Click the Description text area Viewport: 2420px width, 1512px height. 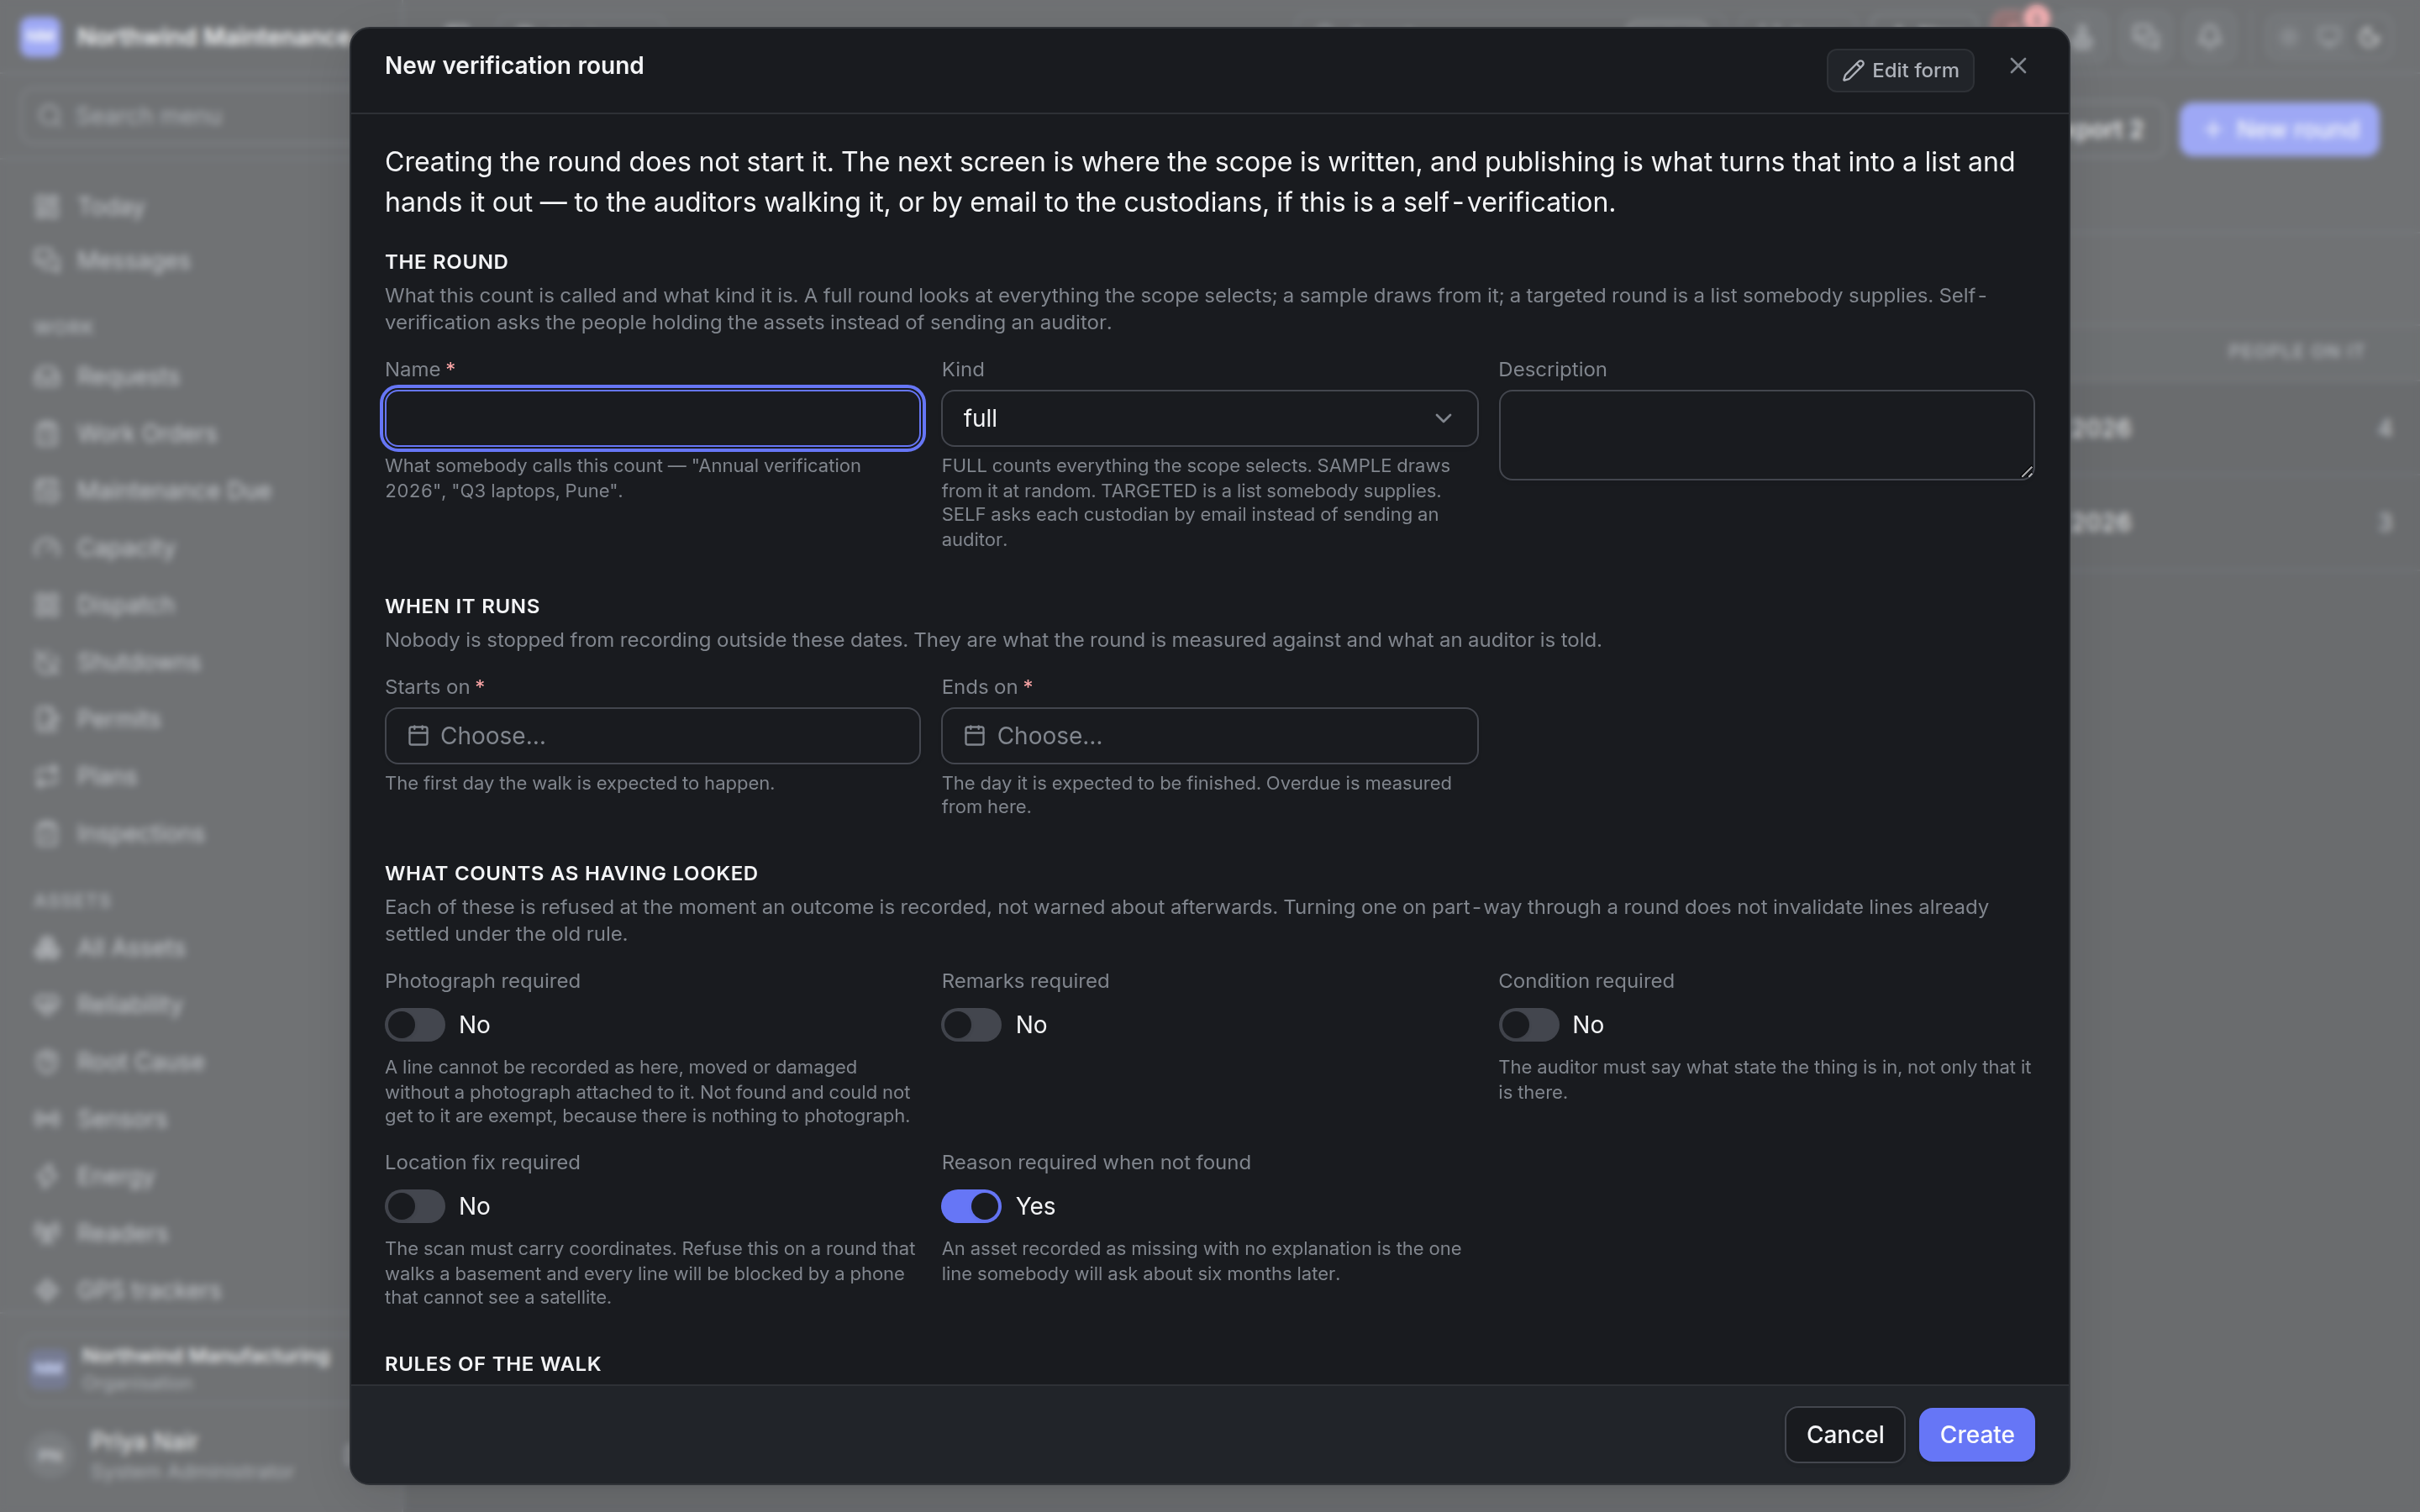[1766, 435]
